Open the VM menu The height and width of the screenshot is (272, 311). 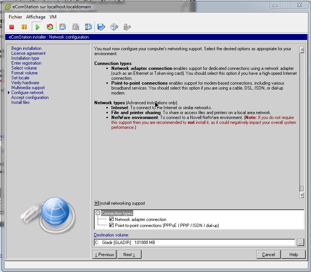53,17
